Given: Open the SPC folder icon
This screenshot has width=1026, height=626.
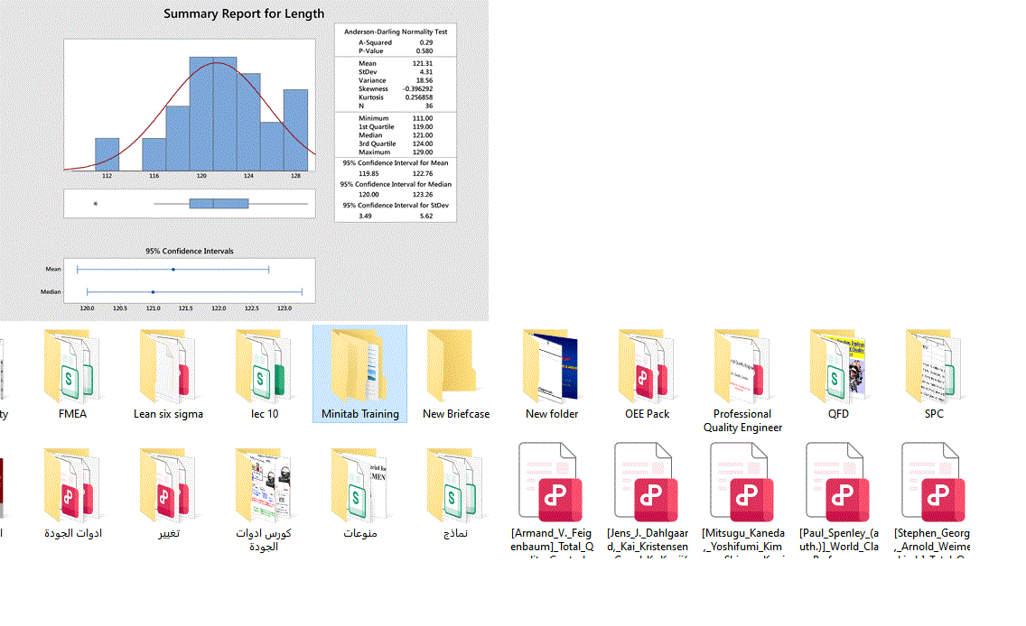Looking at the screenshot, I should point(934,366).
